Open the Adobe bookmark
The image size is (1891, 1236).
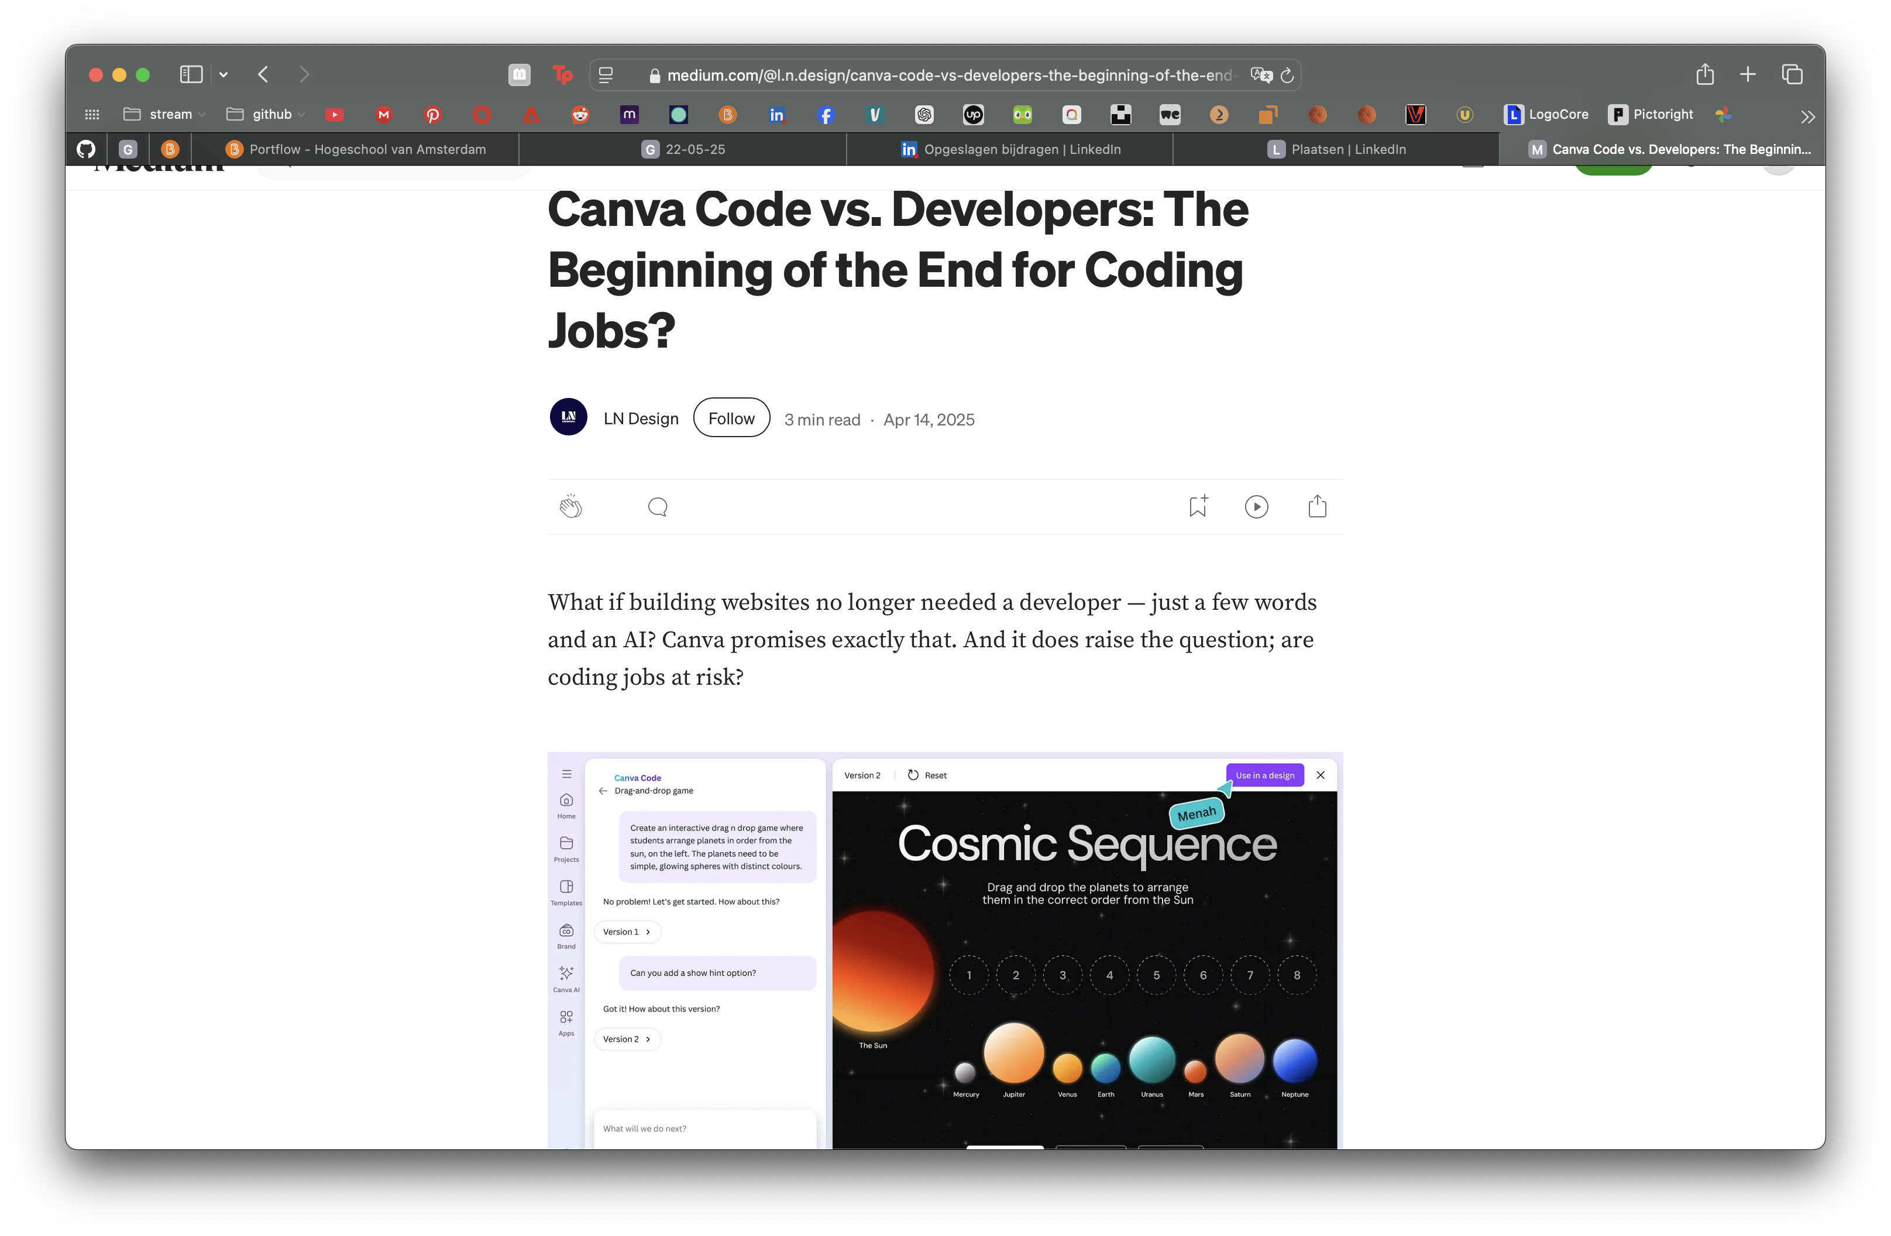[531, 115]
